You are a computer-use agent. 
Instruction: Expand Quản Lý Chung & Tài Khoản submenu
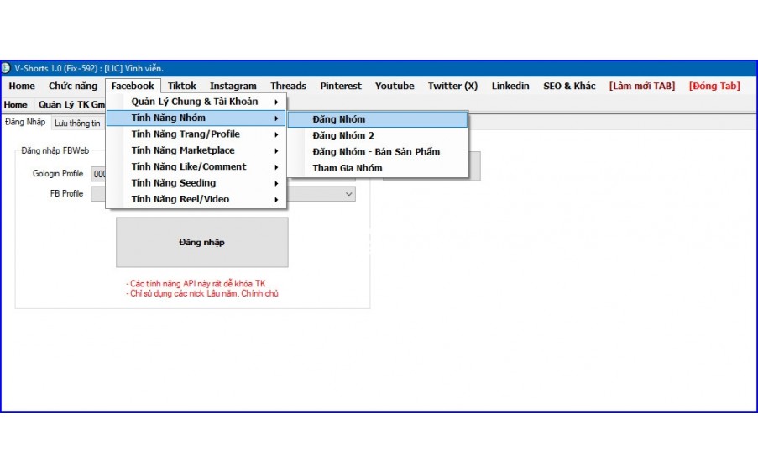pyautogui.click(x=196, y=102)
